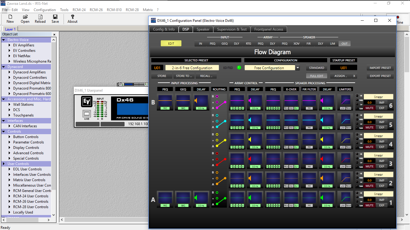The image size is (410, 230).
Task: Click the IMPORT PRESET button
Action: [x=380, y=68]
